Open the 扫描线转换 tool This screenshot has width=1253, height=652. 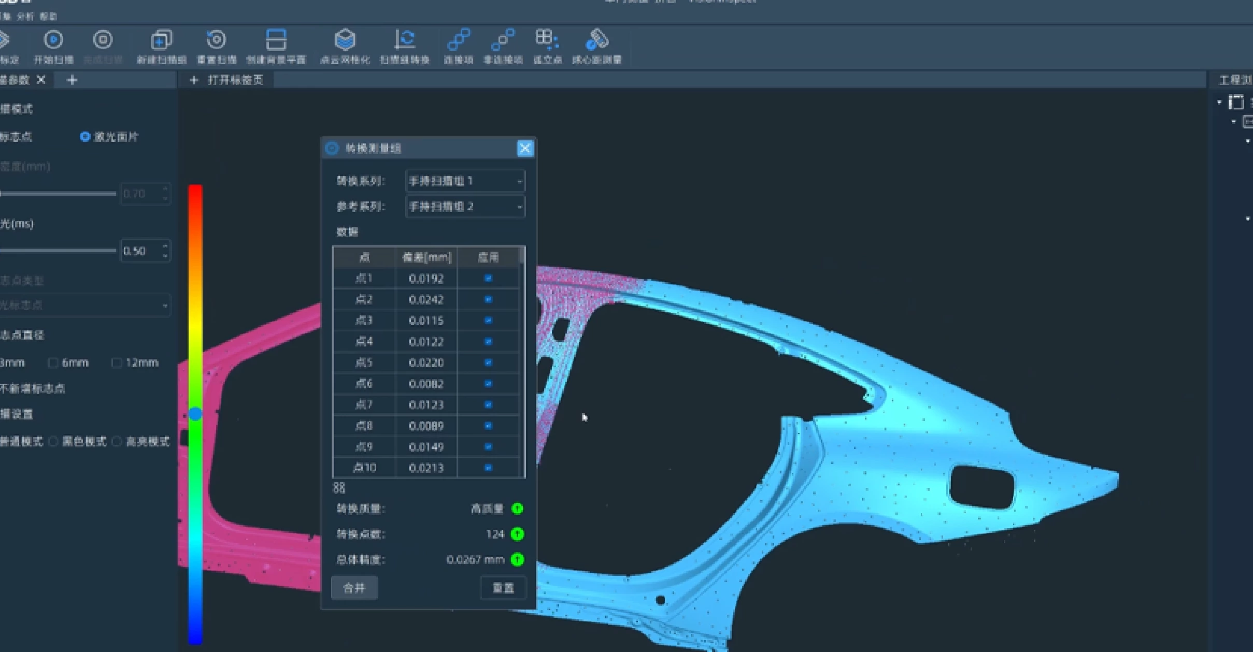pyautogui.click(x=405, y=46)
